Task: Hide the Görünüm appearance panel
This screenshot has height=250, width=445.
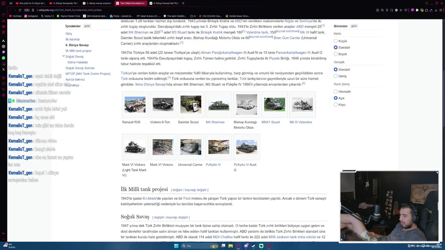Action: click(354, 26)
